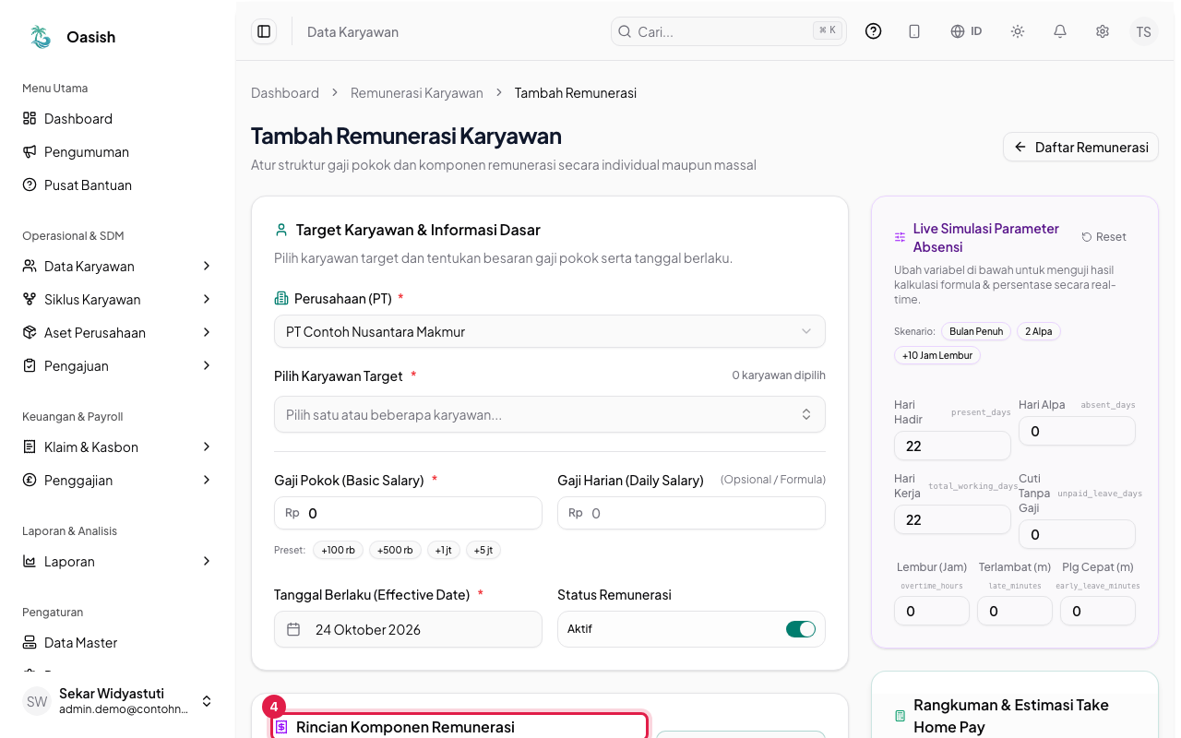Open Pengumuman in the sidebar
The width and height of the screenshot is (1181, 738).
(x=118, y=151)
